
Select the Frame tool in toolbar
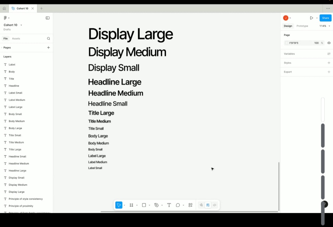coord(131,205)
